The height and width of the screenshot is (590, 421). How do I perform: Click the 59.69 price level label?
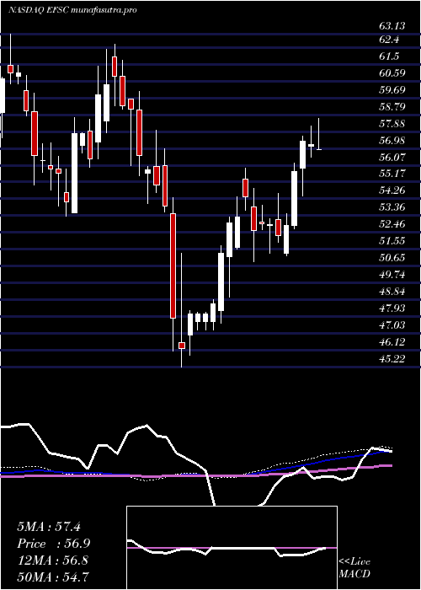coord(392,90)
